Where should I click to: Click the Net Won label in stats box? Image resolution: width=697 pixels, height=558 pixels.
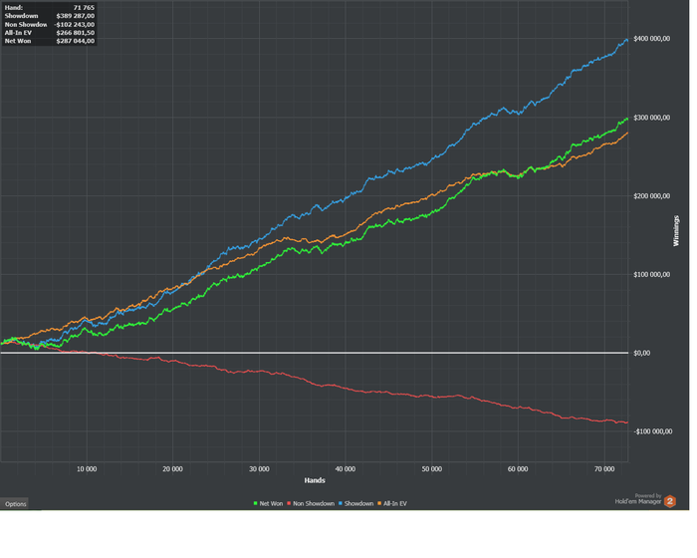(18, 41)
